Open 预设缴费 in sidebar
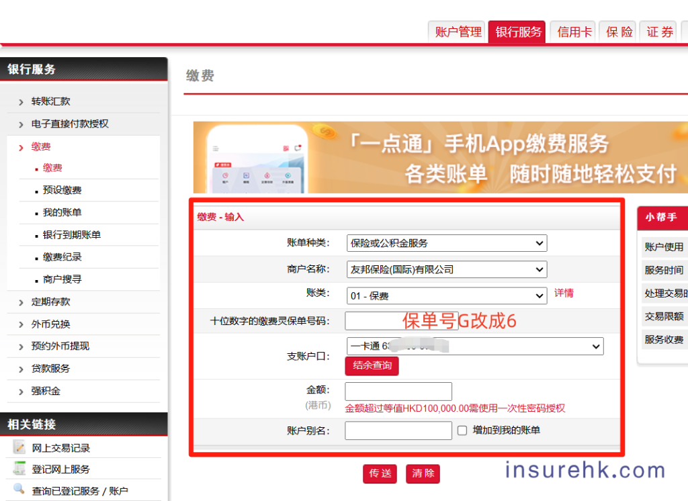Image resolution: width=688 pixels, height=501 pixels. click(62, 191)
